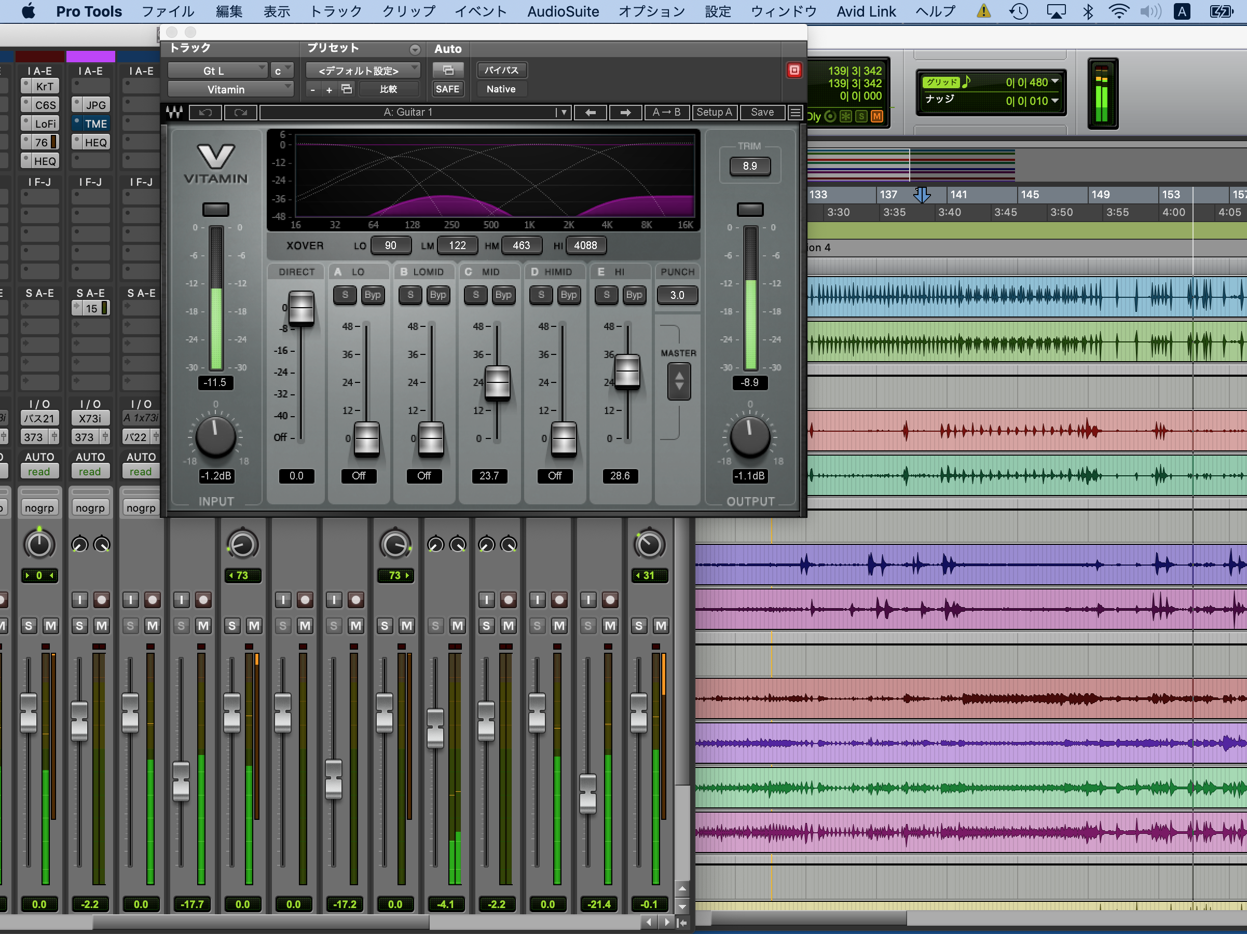Open the Waves hamburger menu icon
The width and height of the screenshot is (1247, 934).
tap(795, 113)
